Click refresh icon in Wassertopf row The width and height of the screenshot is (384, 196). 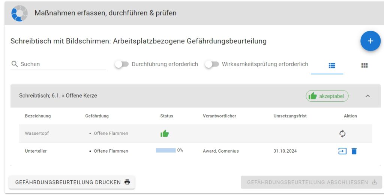click(x=342, y=134)
